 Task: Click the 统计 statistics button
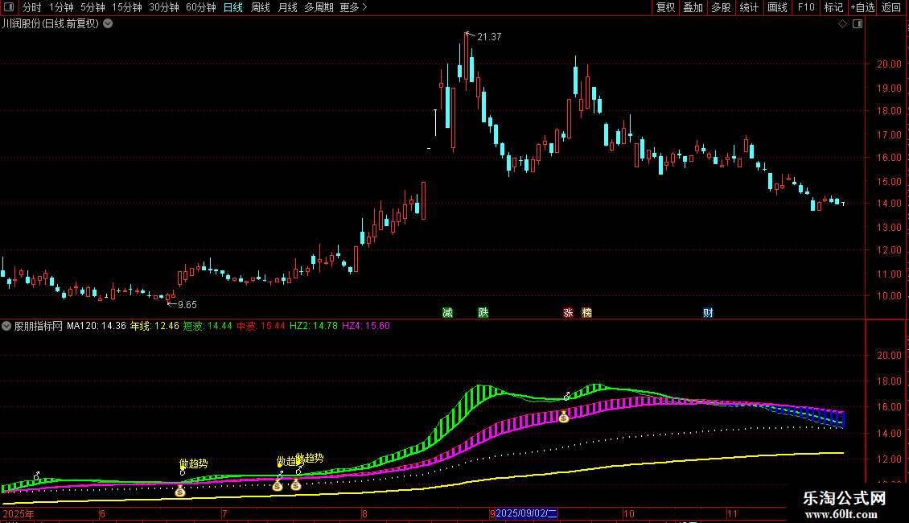click(x=748, y=7)
